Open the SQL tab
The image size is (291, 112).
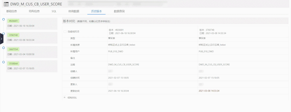(54, 11)
